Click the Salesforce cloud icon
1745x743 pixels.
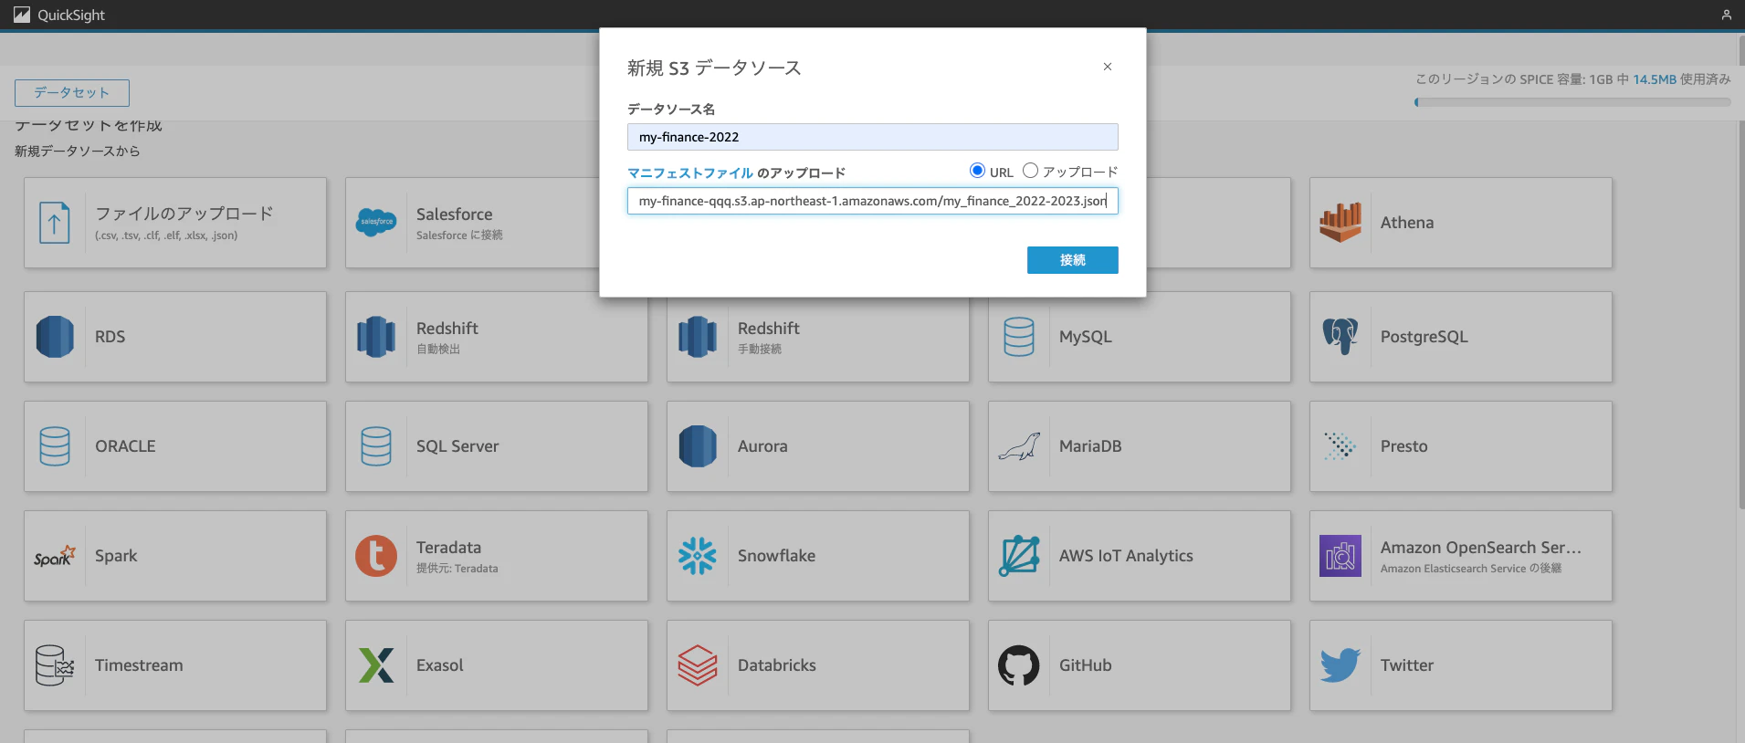tap(376, 222)
